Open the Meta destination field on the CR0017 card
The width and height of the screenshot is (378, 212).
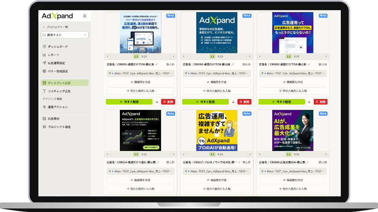click(x=217, y=171)
